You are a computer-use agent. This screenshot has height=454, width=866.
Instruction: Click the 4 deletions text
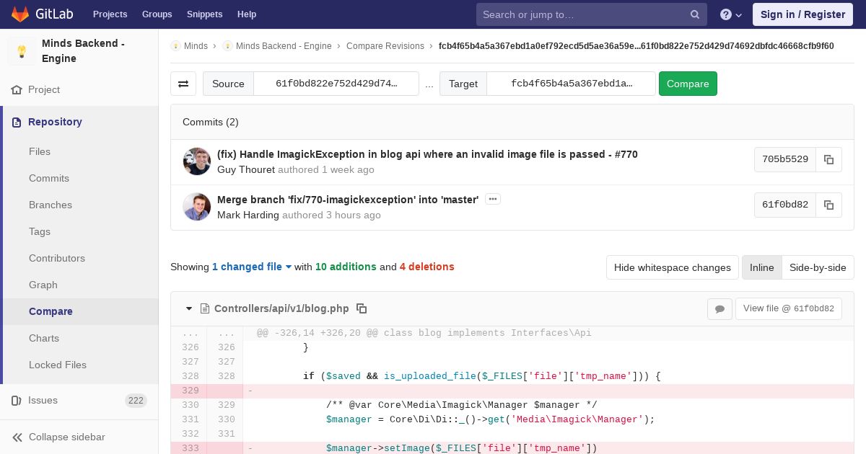[427, 267]
